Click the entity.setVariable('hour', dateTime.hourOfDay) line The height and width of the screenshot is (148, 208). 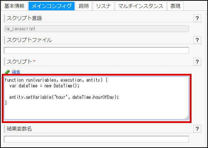coord(64,97)
